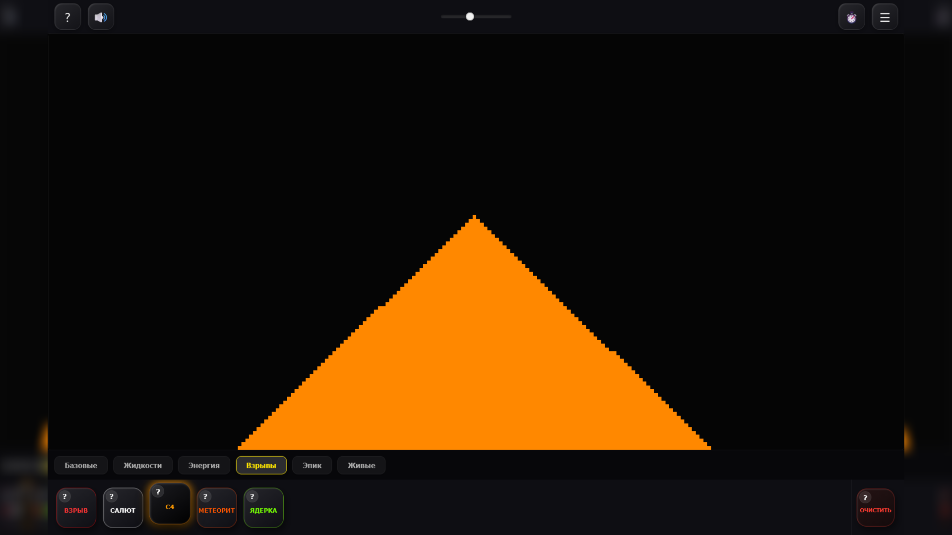Select the САЛЮТ element

point(123,510)
